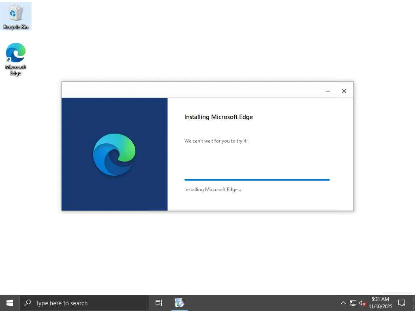Open the clock and date flyout
Viewport: 415px width, 311px height.
coord(380,303)
